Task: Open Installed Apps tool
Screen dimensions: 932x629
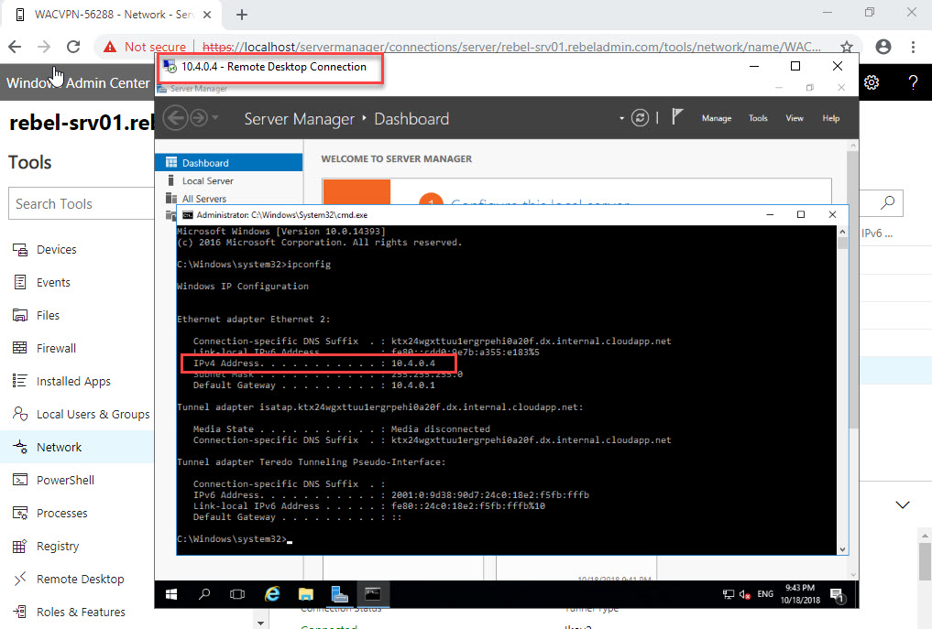Action: coord(73,381)
